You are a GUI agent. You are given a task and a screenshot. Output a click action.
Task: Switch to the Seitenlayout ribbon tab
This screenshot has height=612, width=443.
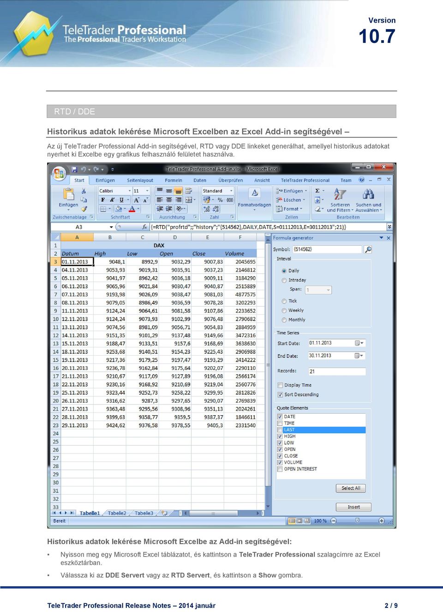(140, 180)
